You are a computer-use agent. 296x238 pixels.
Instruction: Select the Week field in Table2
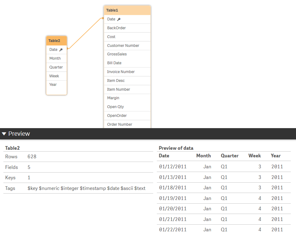click(x=56, y=76)
